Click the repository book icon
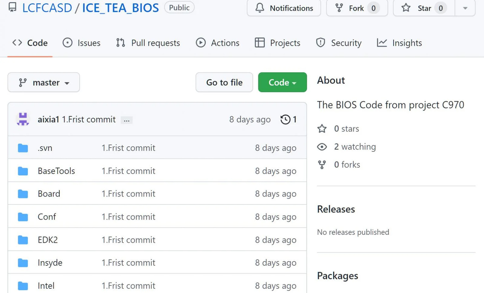This screenshot has height=293, width=484. [12, 8]
